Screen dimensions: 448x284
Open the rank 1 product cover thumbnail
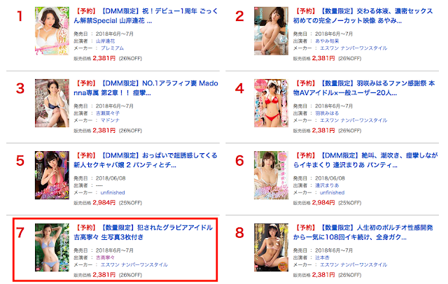(52, 31)
